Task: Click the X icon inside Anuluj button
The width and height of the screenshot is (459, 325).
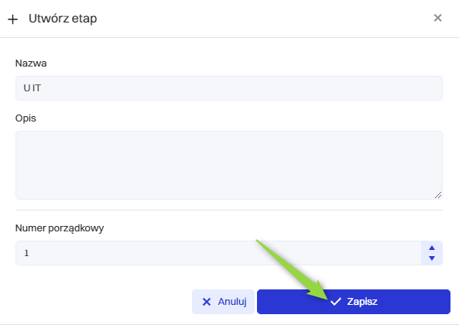Action: coord(207,302)
